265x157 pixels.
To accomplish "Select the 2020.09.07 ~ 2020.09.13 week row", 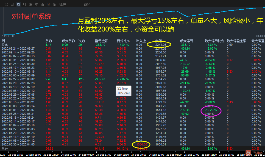I will pyautogui.click(x=18, y=56).
